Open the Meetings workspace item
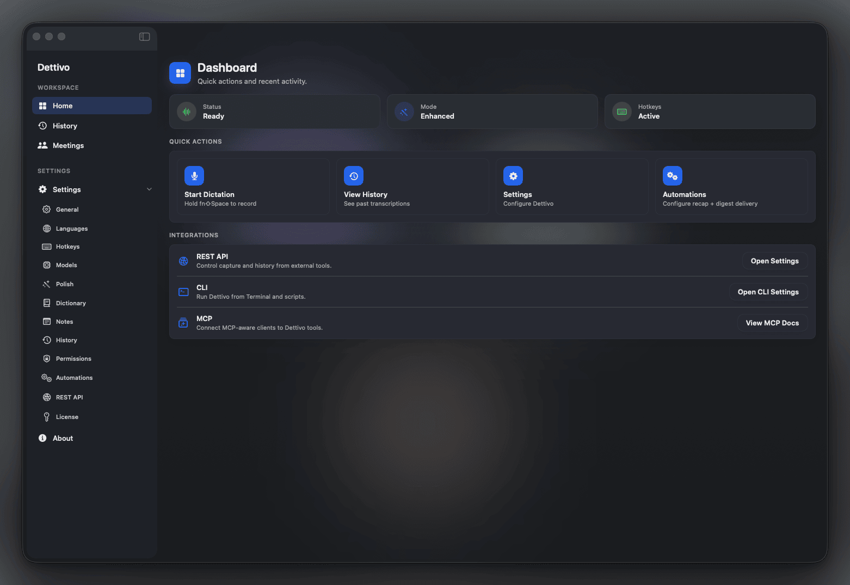The width and height of the screenshot is (850, 585). coord(92,145)
